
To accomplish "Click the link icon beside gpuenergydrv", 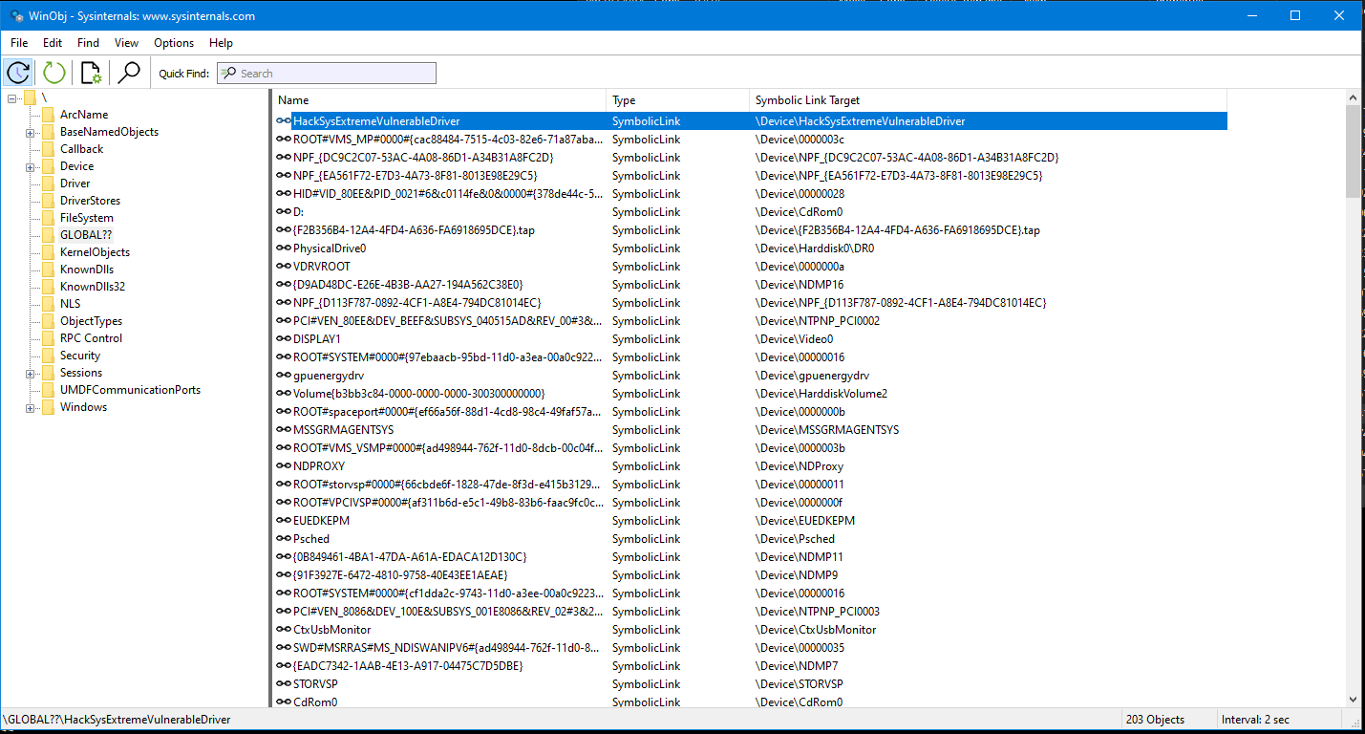I will pos(284,376).
